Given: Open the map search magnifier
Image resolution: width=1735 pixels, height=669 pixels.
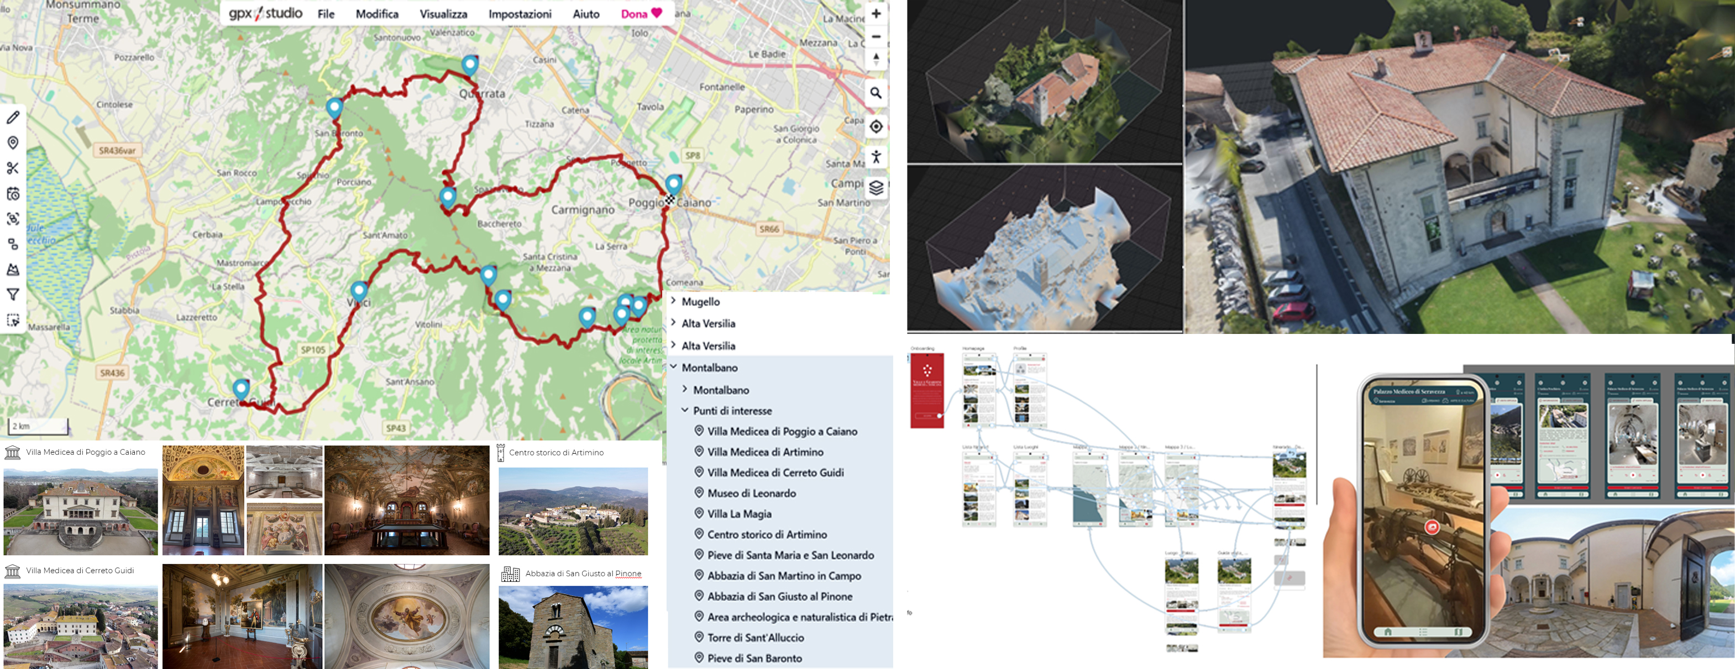Looking at the screenshot, I should point(876,93).
